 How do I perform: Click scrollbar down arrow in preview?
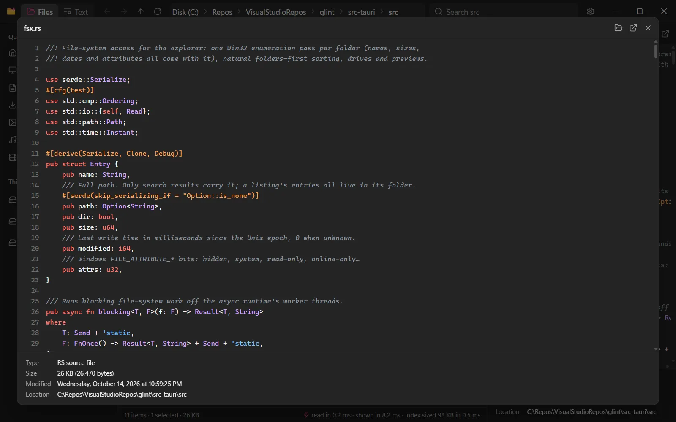[x=656, y=349]
